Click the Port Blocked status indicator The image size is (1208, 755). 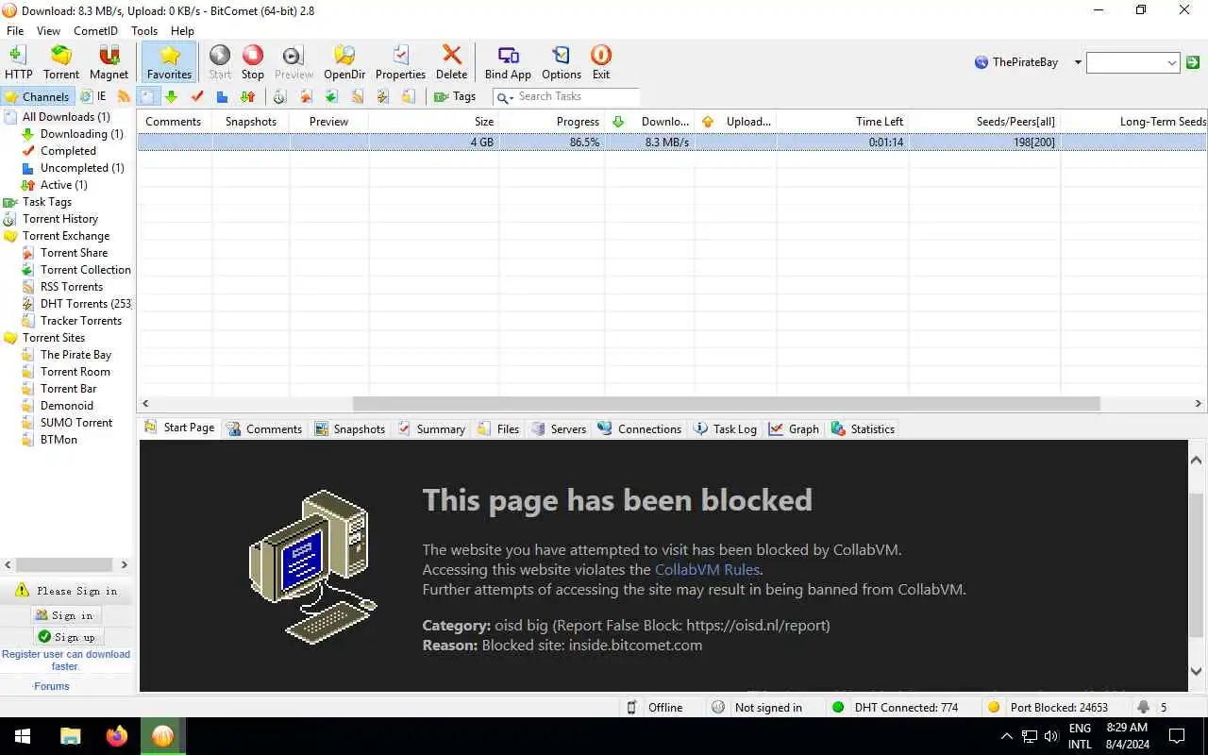pos(1048,707)
